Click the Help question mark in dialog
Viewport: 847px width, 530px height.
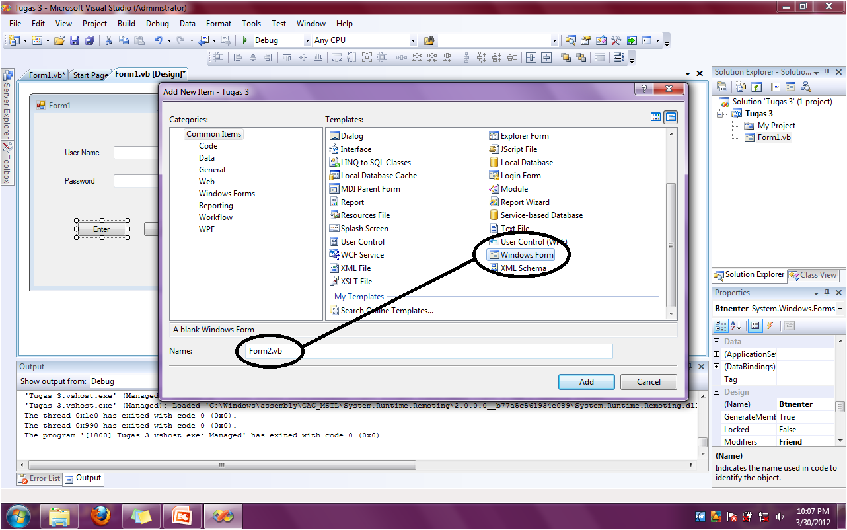tap(645, 89)
